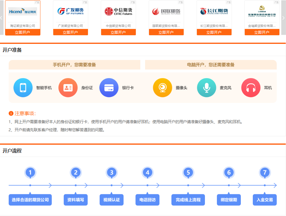Viewport: 286px width, 216px height.
Task: Click step 2 marker in 开户流程
Action: 76,172
